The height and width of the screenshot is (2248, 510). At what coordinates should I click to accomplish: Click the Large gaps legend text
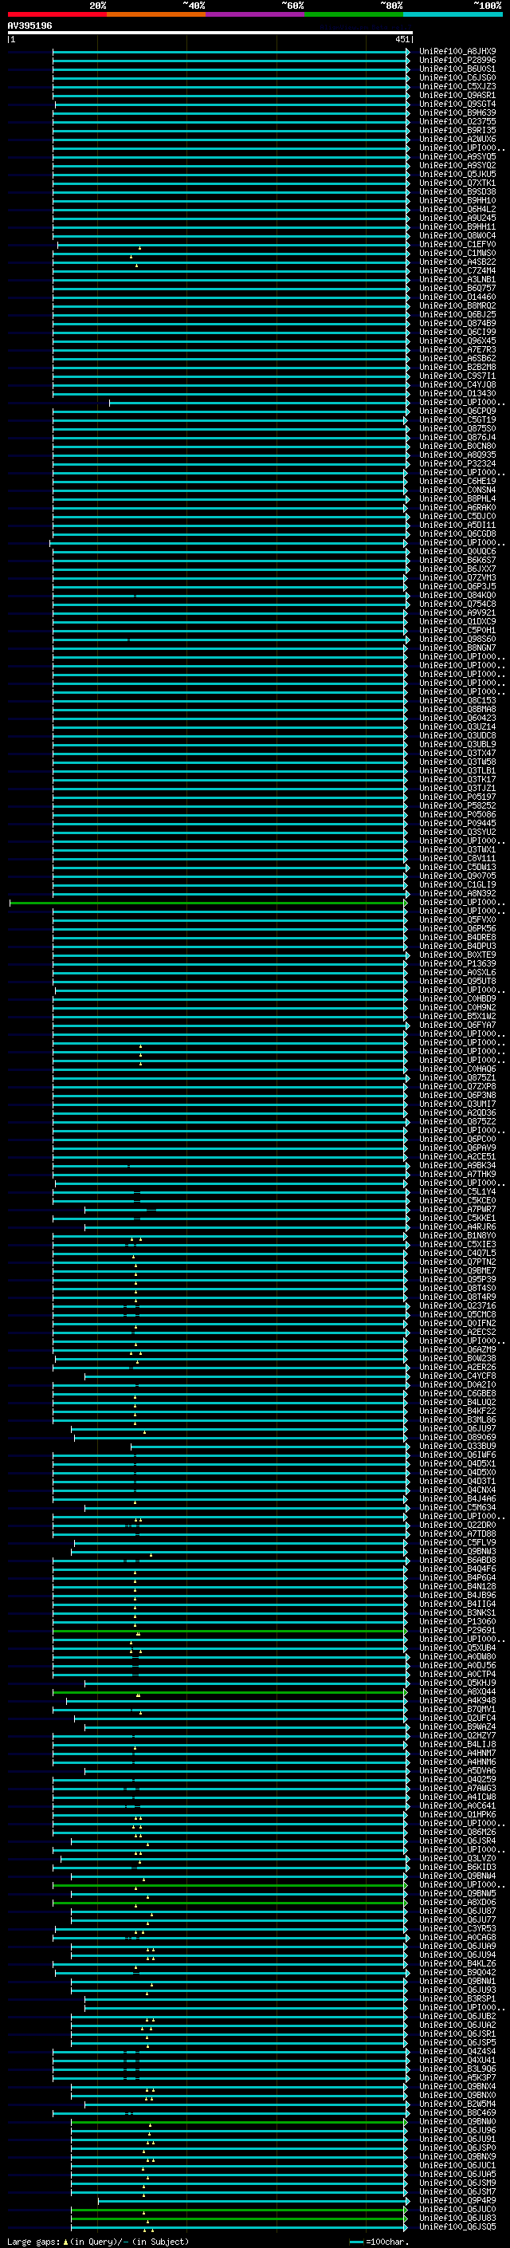click(35, 2242)
